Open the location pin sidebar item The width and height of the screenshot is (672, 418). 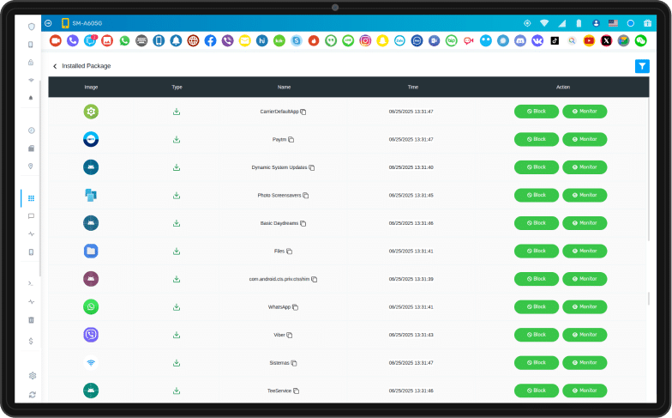click(31, 167)
